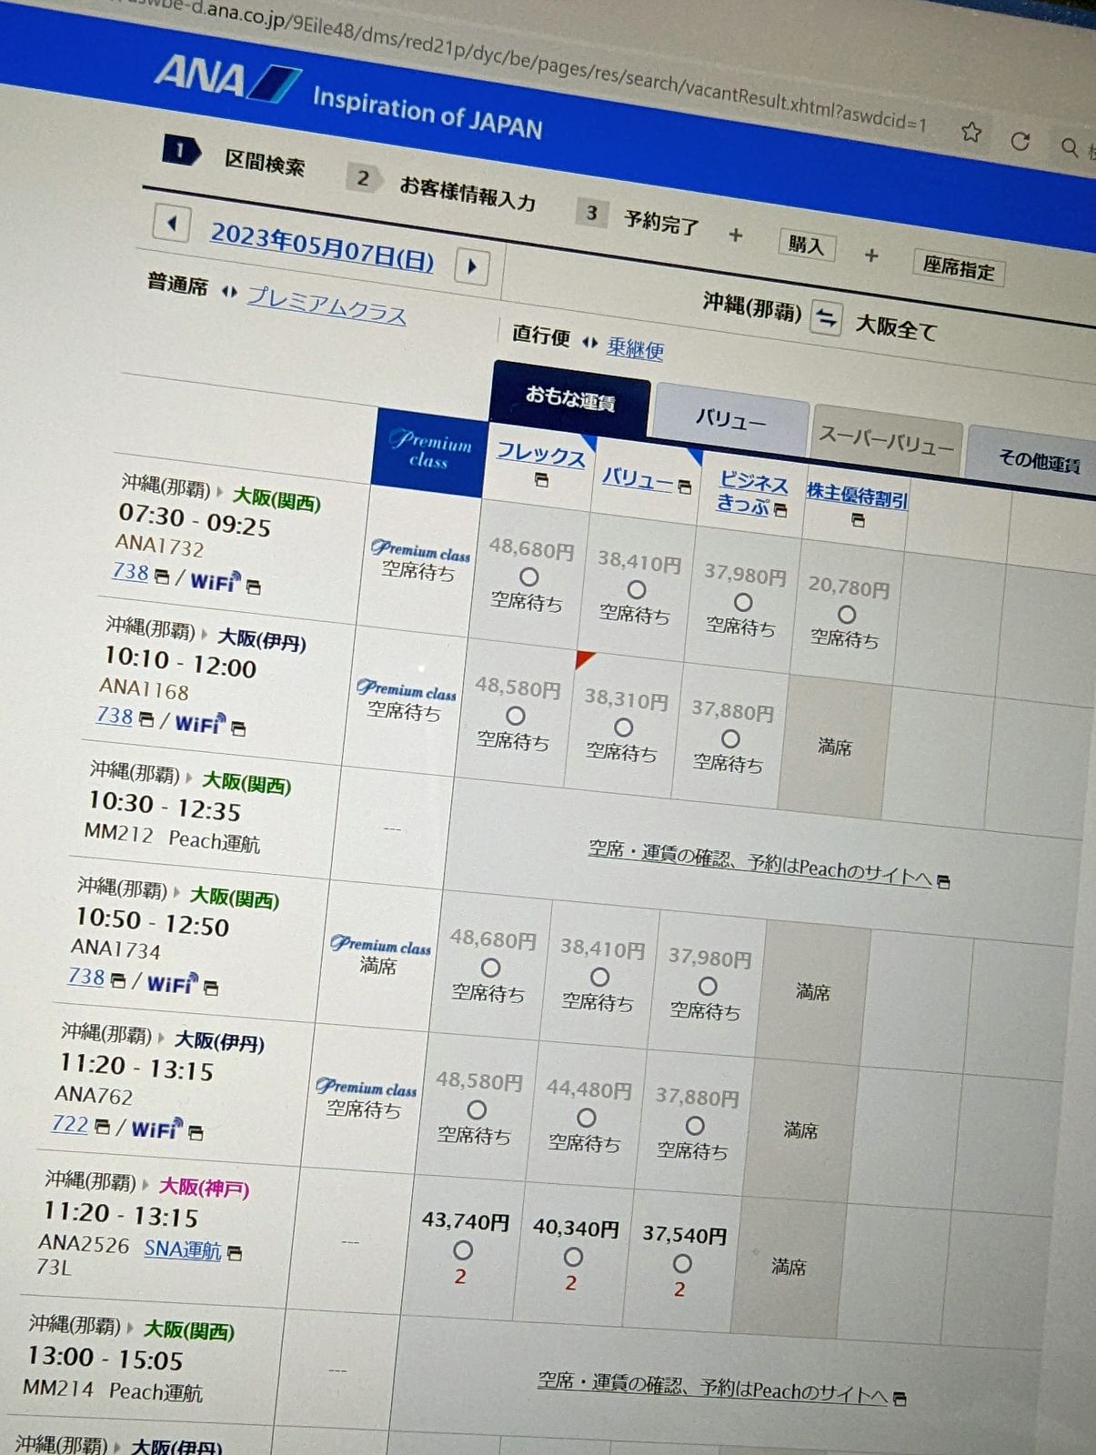Viewport: 1096px width, 1455px height.
Task: Open aircraft info icon for ANA1168
Action: click(x=146, y=718)
